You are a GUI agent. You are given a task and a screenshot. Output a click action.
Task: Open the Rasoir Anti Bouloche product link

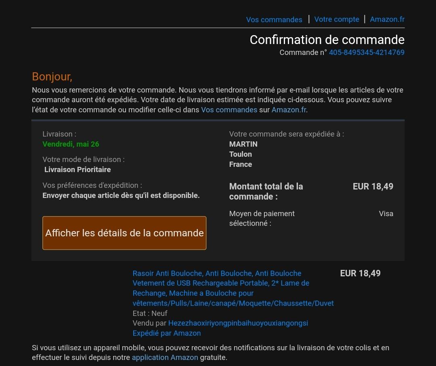233,288
